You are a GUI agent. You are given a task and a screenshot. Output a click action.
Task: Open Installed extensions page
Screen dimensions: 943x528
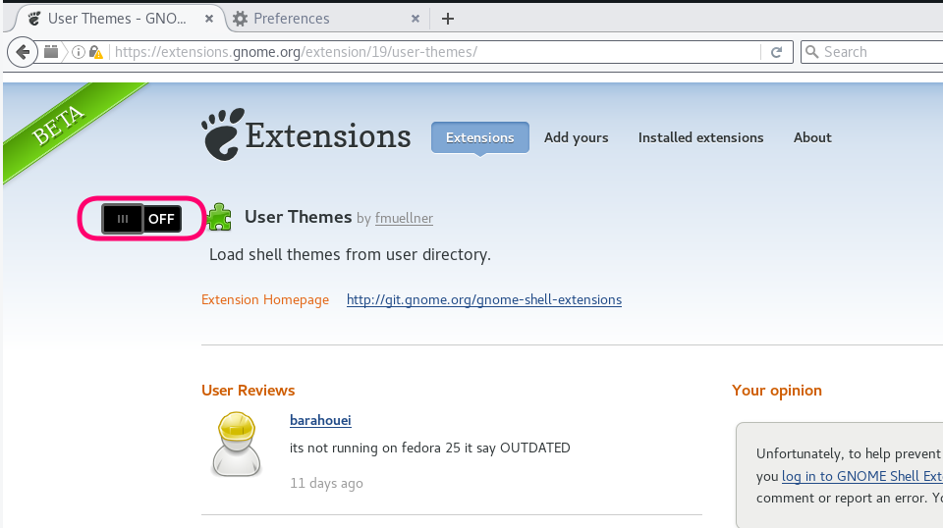click(700, 137)
